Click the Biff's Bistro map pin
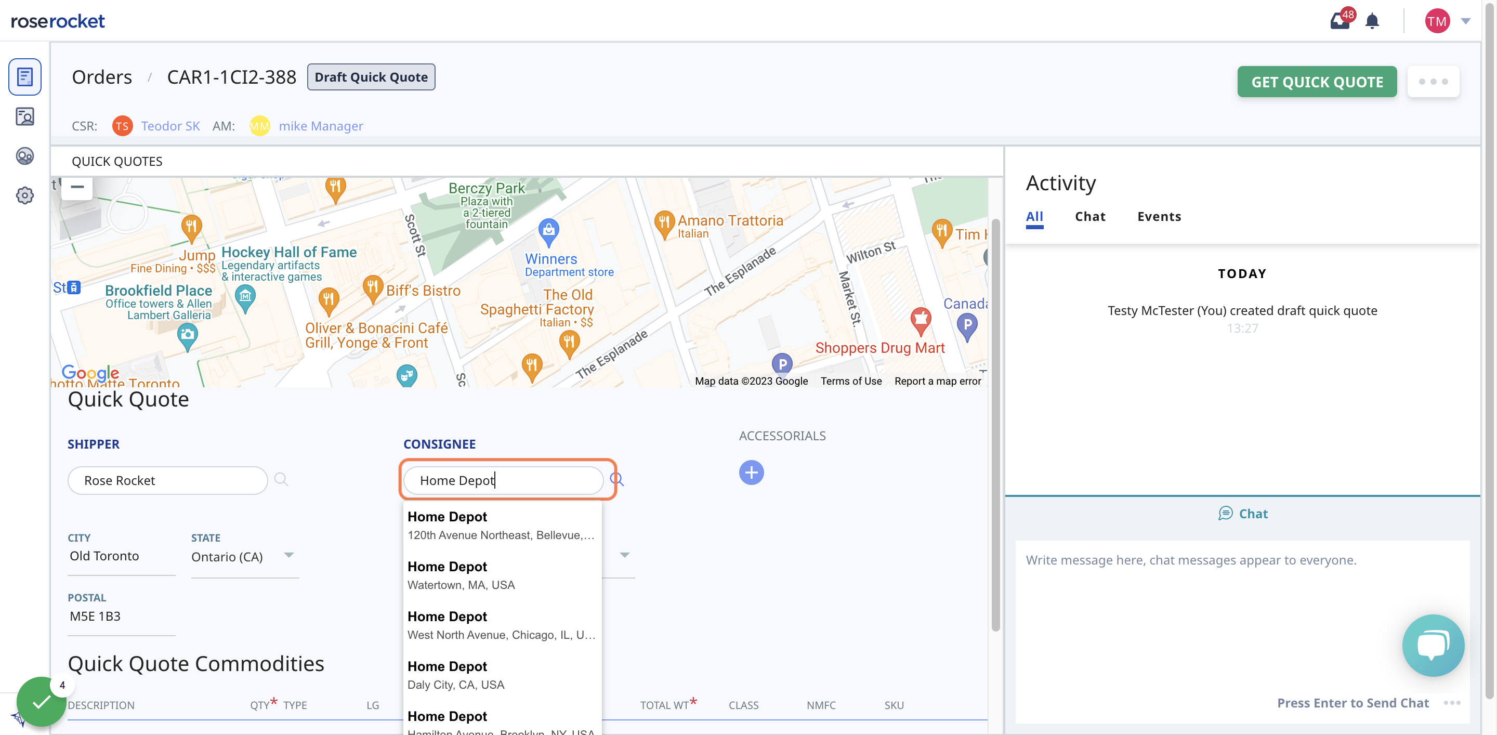Viewport: 1497px width, 735px height. coord(373,289)
